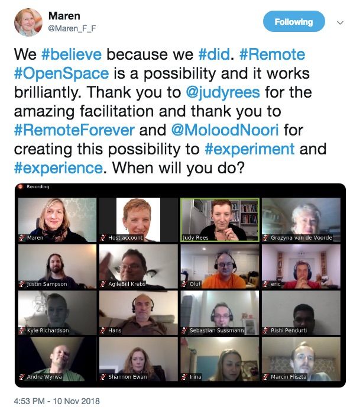The width and height of the screenshot is (363, 410).
Task: Click the red Recording indicator icon
Action: [20, 186]
